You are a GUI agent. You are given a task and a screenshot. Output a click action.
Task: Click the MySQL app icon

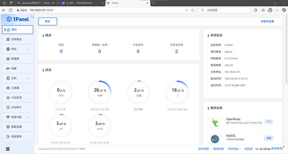(x=215, y=139)
